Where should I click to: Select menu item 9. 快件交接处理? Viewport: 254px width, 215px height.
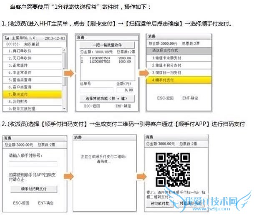33,109
